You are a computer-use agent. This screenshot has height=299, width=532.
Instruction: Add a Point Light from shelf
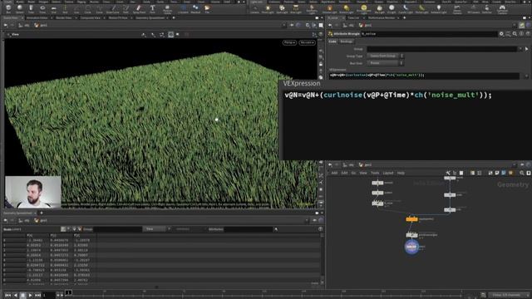click(x=268, y=9)
